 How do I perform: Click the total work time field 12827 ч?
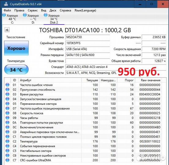[x=154, y=61]
